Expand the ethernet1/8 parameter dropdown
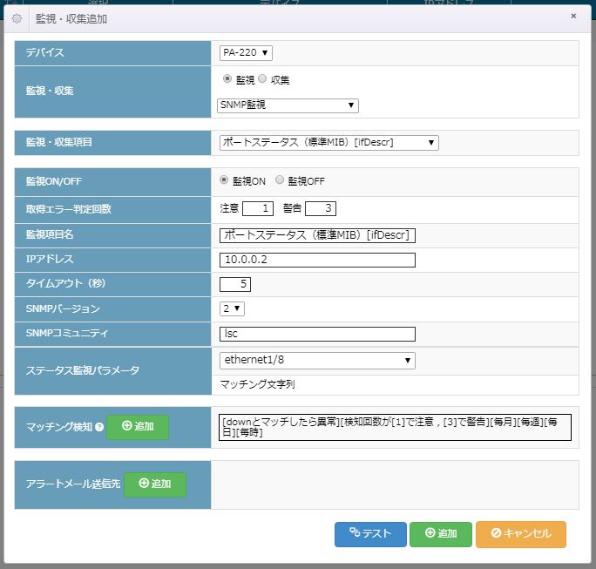This screenshot has width=596, height=569. coord(317,360)
